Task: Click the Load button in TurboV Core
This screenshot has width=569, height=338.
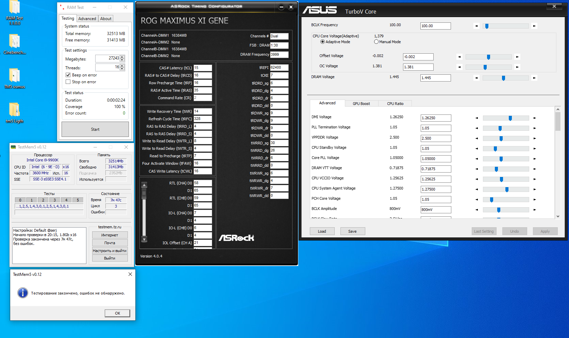Action: pos(322,231)
